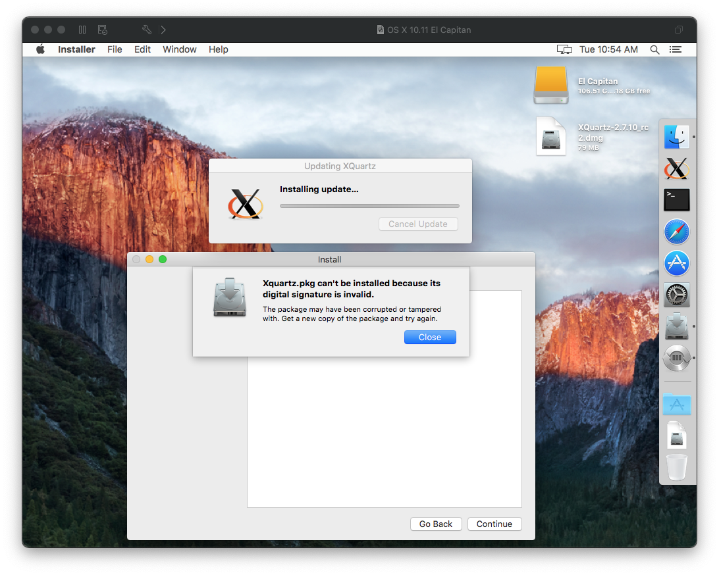
Task: Open Finder from the dock
Action: (x=676, y=137)
